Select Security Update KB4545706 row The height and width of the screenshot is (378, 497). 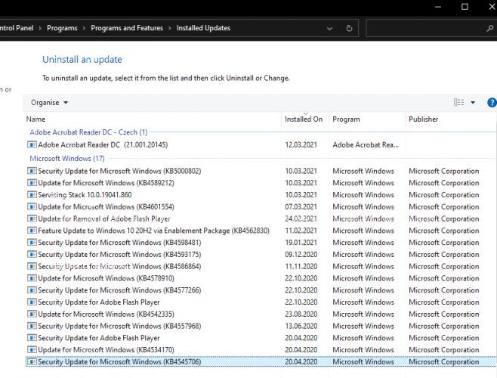click(x=261, y=362)
